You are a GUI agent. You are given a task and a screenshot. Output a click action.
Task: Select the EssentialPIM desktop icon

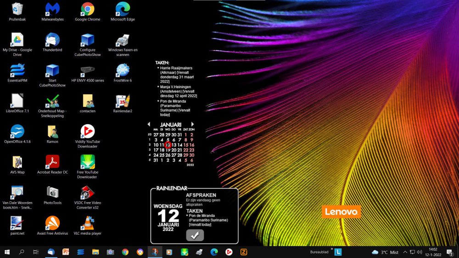(x=17, y=71)
